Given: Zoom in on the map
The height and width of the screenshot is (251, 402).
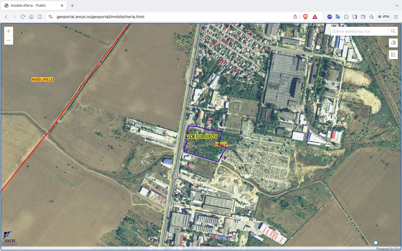Looking at the screenshot, I should click(x=8, y=31).
